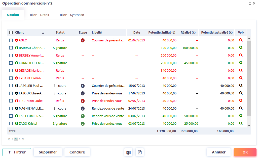This screenshot has height=158, width=258.
Task: Click step 3 badge on MAGNIENVILLE row
Action: [x=83, y=109]
